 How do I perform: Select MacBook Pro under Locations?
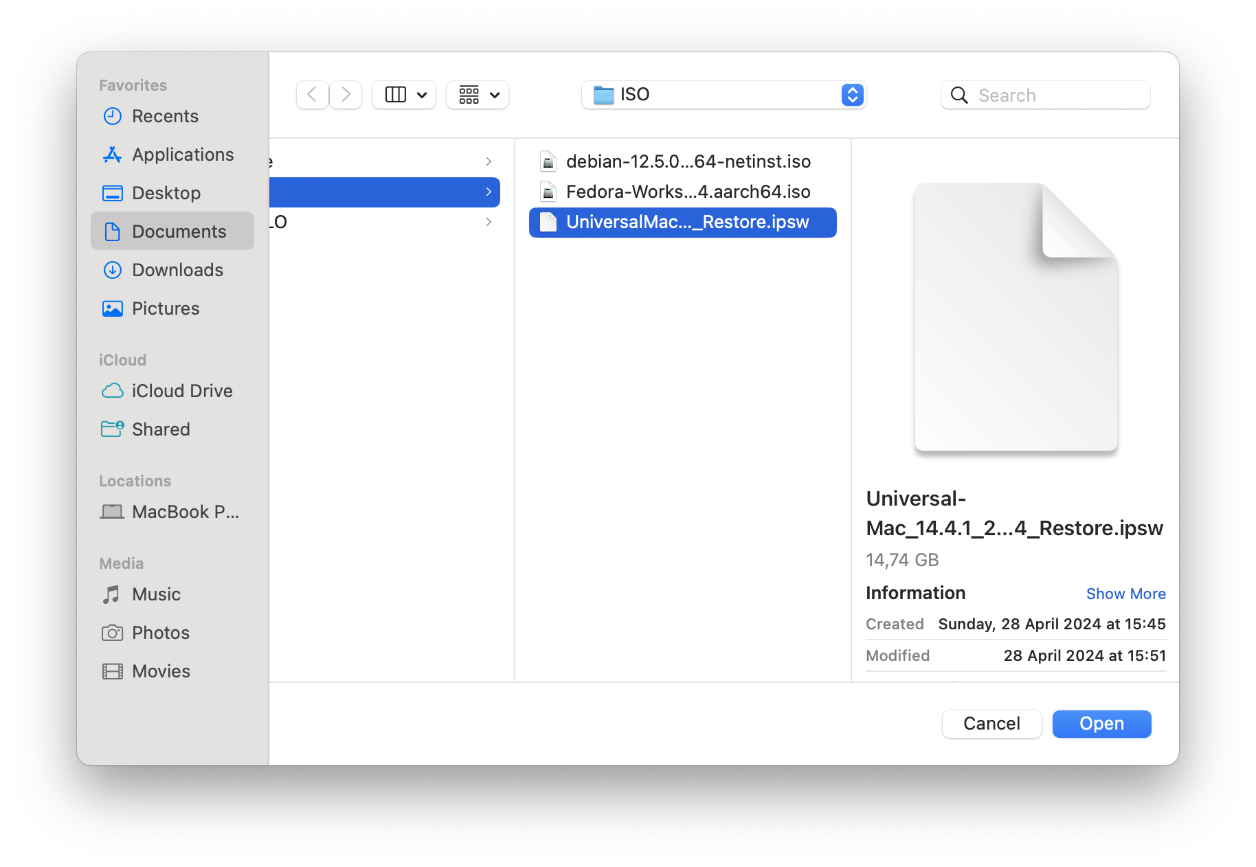(172, 512)
